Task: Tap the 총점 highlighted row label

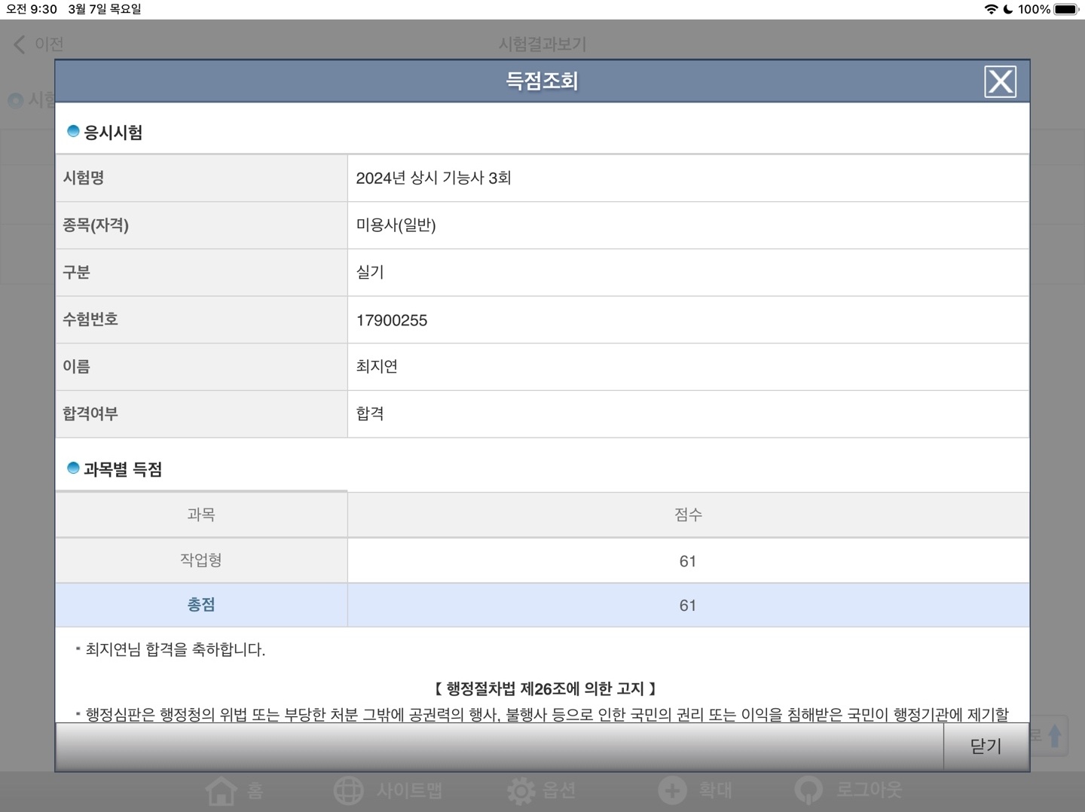Action: coord(201,605)
